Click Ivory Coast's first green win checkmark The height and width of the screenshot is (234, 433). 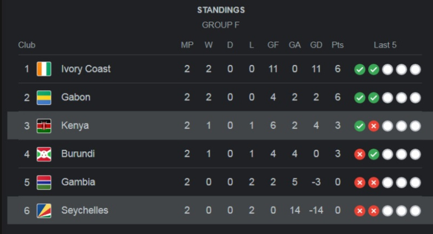(359, 70)
